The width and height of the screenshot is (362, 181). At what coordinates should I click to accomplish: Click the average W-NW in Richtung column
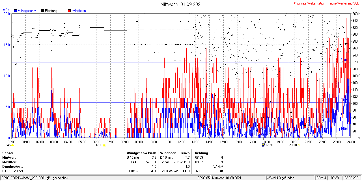tap(218, 166)
